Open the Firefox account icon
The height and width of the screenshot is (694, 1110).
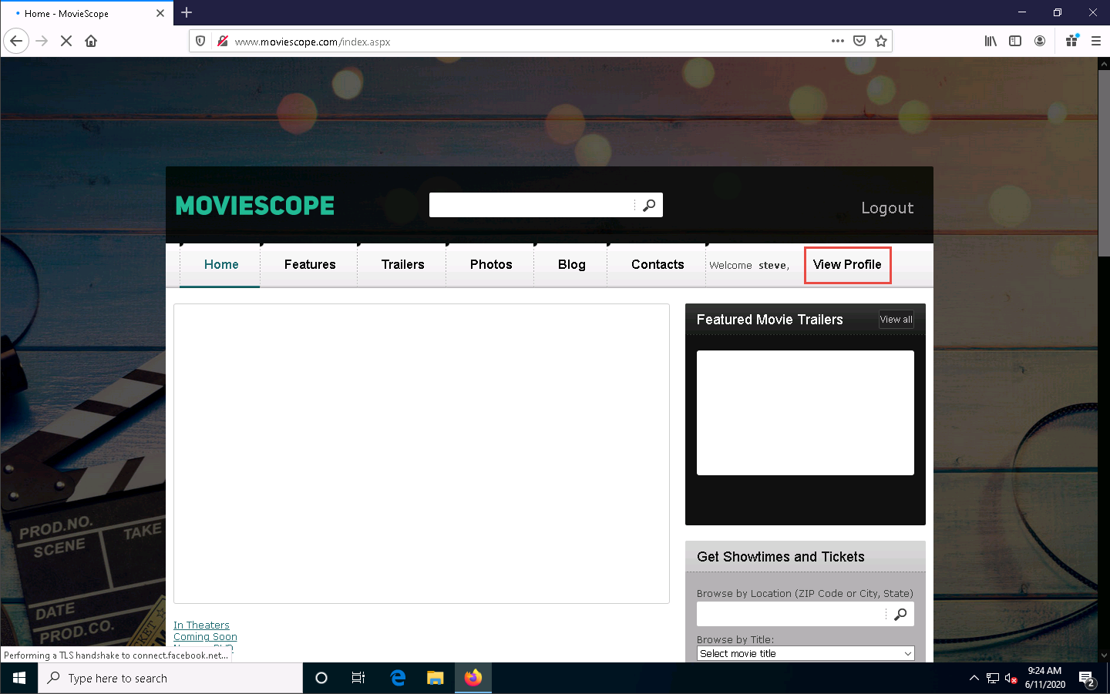1040,42
